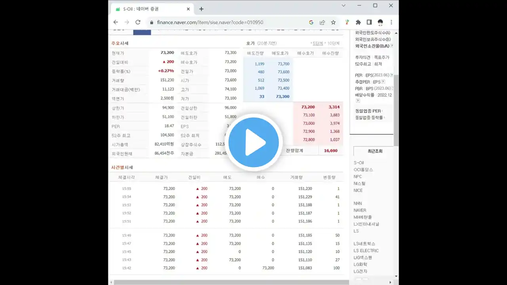Click the 잔량합계 total 16,690
507x285 pixels.
(x=331, y=151)
